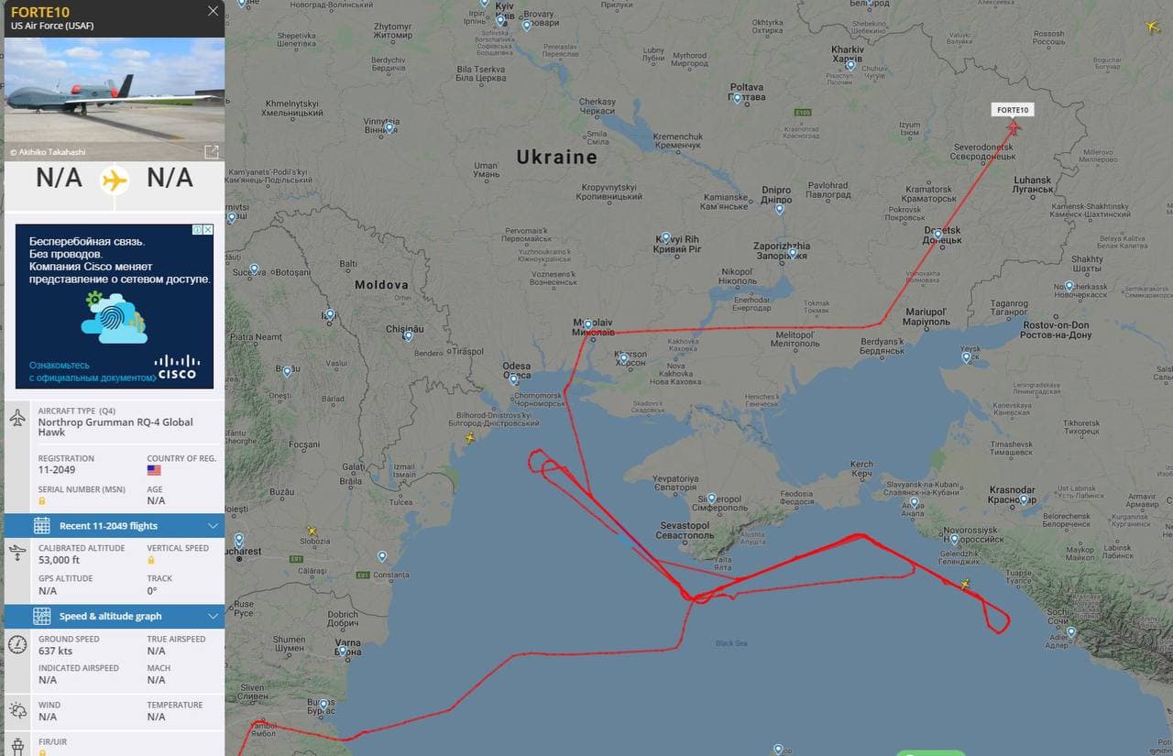Open the aircraft photo full-size icon

click(212, 151)
